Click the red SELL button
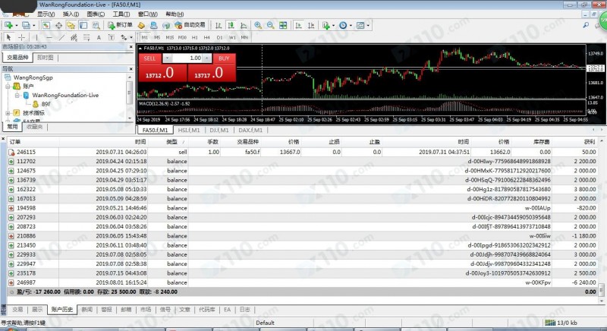 pyautogui.click(x=149, y=58)
